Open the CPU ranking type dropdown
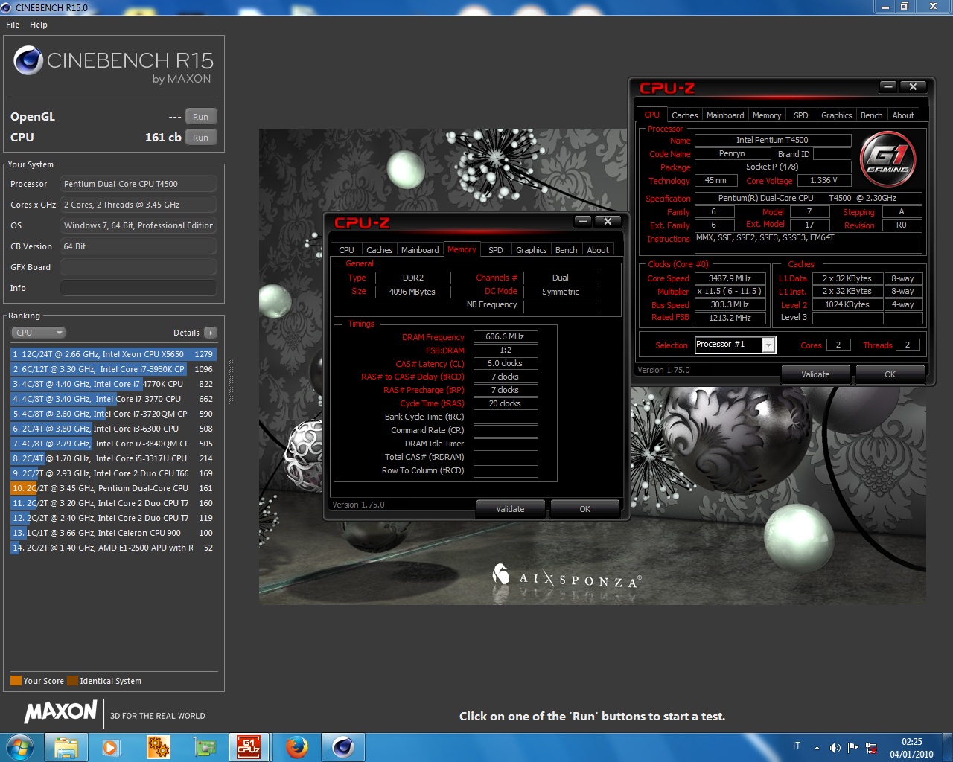The height and width of the screenshot is (762, 953). (39, 333)
